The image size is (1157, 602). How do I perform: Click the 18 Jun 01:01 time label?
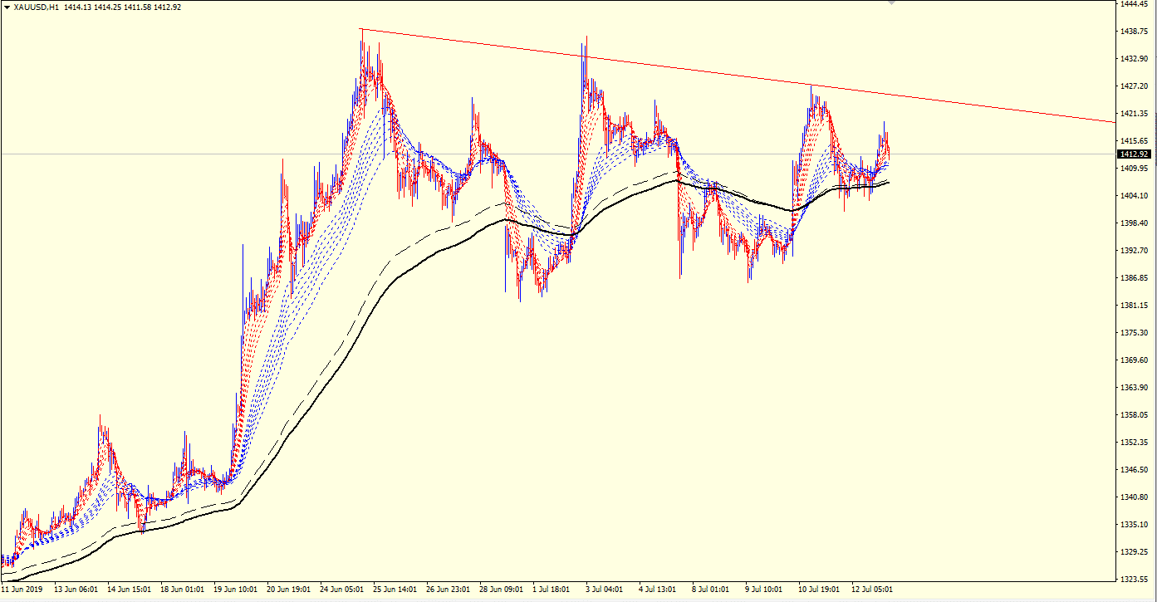point(183,590)
